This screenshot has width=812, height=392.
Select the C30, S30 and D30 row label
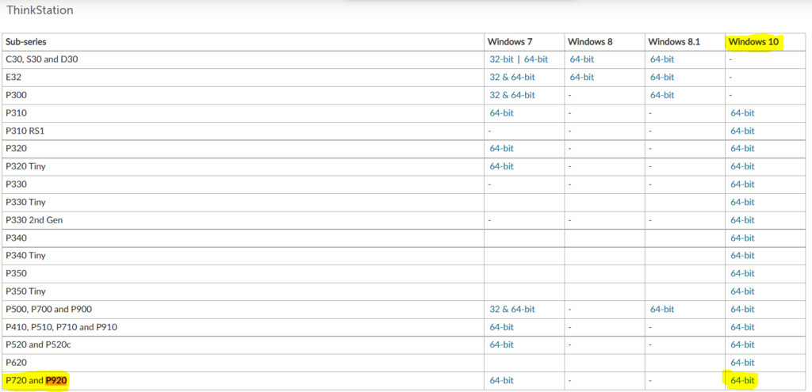point(41,59)
